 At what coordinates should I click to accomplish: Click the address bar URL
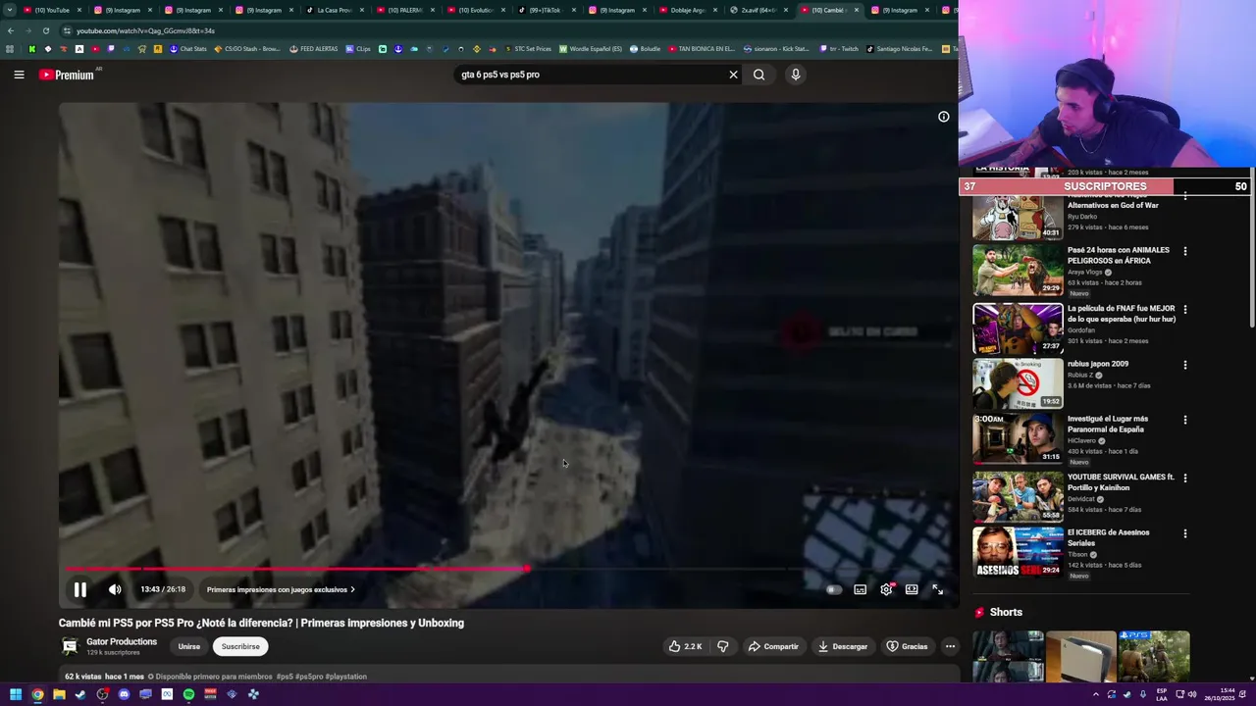[x=145, y=30]
